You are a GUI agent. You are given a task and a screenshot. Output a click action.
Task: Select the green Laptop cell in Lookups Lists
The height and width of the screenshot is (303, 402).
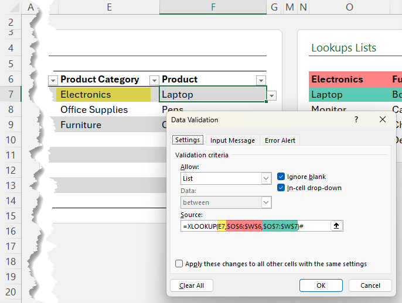349,95
